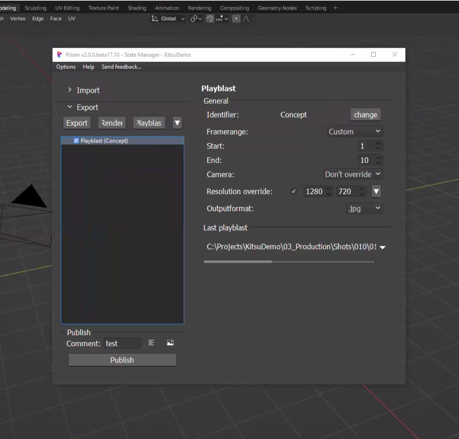Open the Face menu in Blender
This screenshot has width=459, height=439.
click(x=56, y=19)
